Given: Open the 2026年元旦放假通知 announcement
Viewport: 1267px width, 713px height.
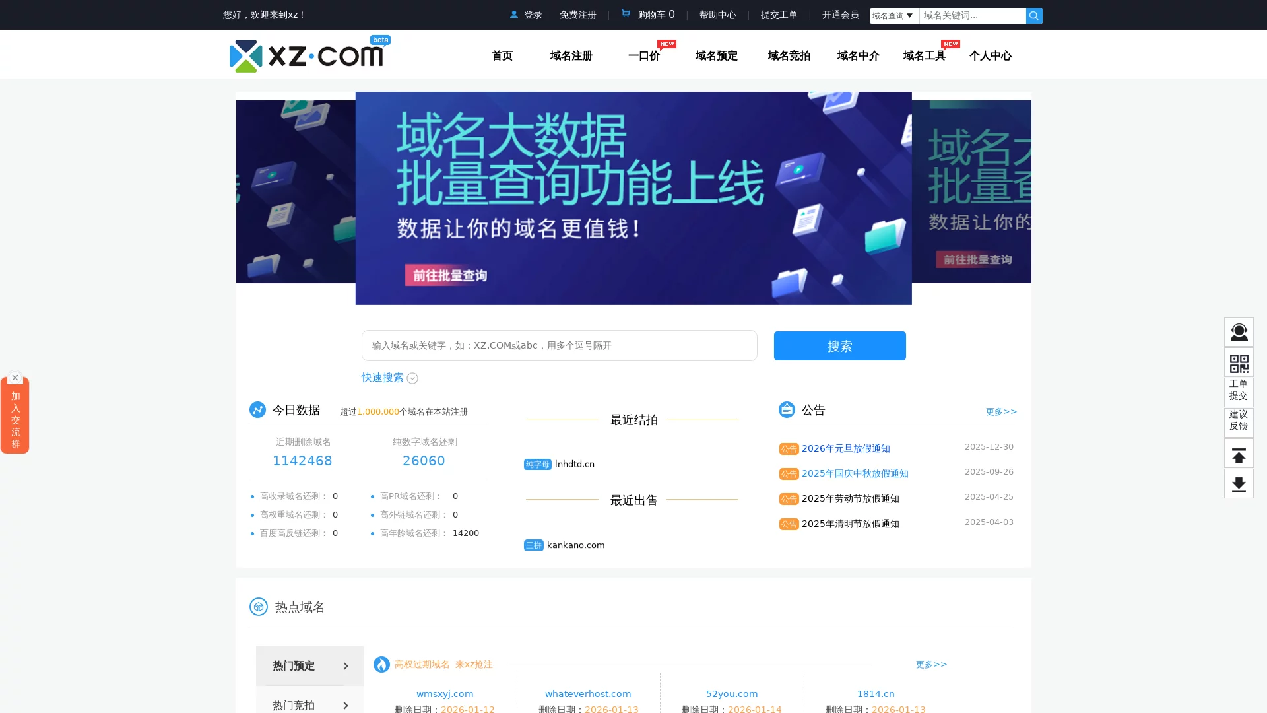Looking at the screenshot, I should pos(847,448).
